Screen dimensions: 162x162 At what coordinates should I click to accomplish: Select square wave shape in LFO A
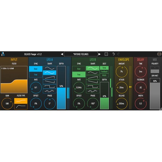[x=49, y=86]
